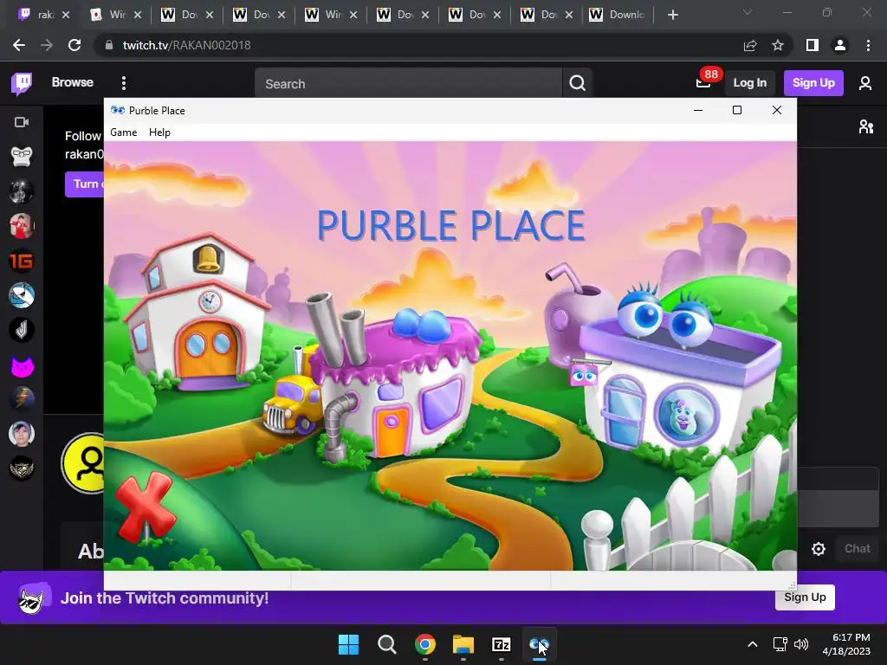The image size is (887, 665).
Task: Close the first Twitch browser tab
Action: 66,15
